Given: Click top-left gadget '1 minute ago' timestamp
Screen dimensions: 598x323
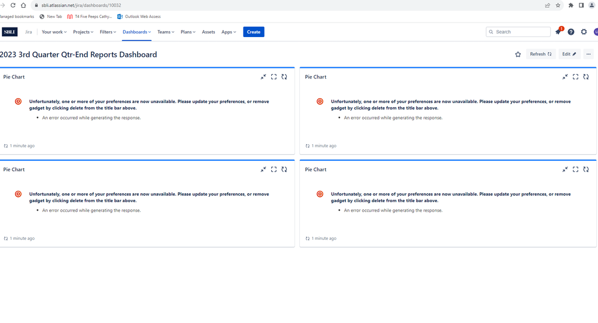Looking at the screenshot, I should [x=22, y=146].
